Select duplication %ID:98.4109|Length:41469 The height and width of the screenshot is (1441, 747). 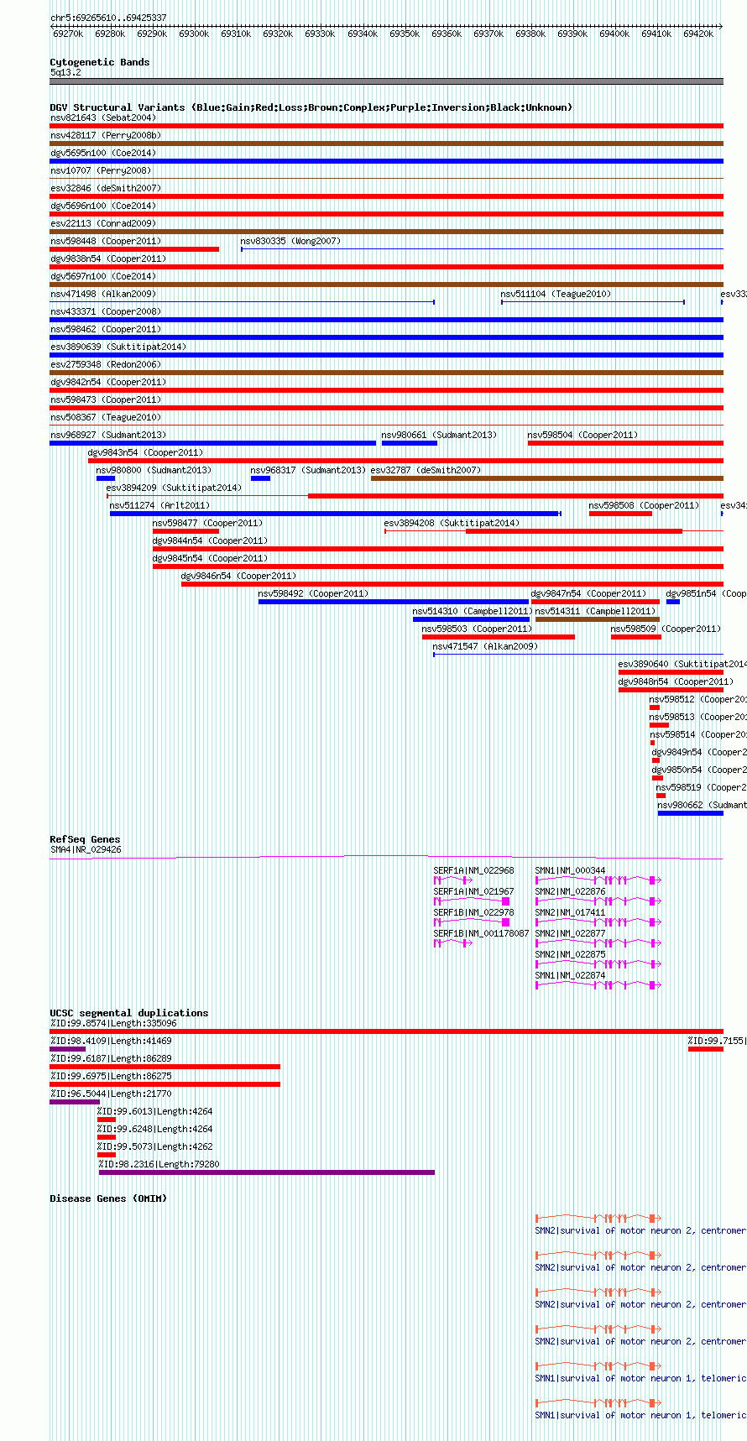tap(68, 1048)
